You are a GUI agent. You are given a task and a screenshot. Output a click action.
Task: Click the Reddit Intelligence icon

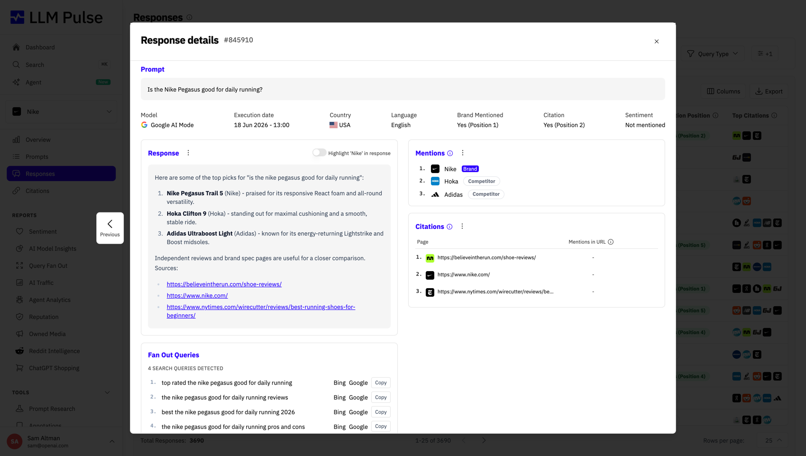click(x=19, y=351)
